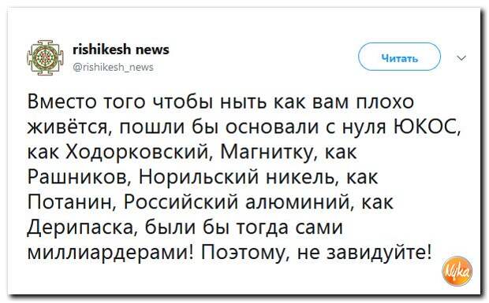489x303 pixels.
Task: Open the rishikesh news profile avatar
Action: pyautogui.click(x=46, y=57)
